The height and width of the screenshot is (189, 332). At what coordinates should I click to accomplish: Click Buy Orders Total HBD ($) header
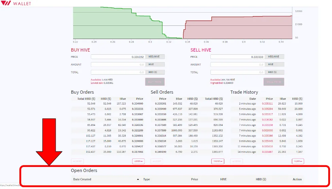coord(86,99)
